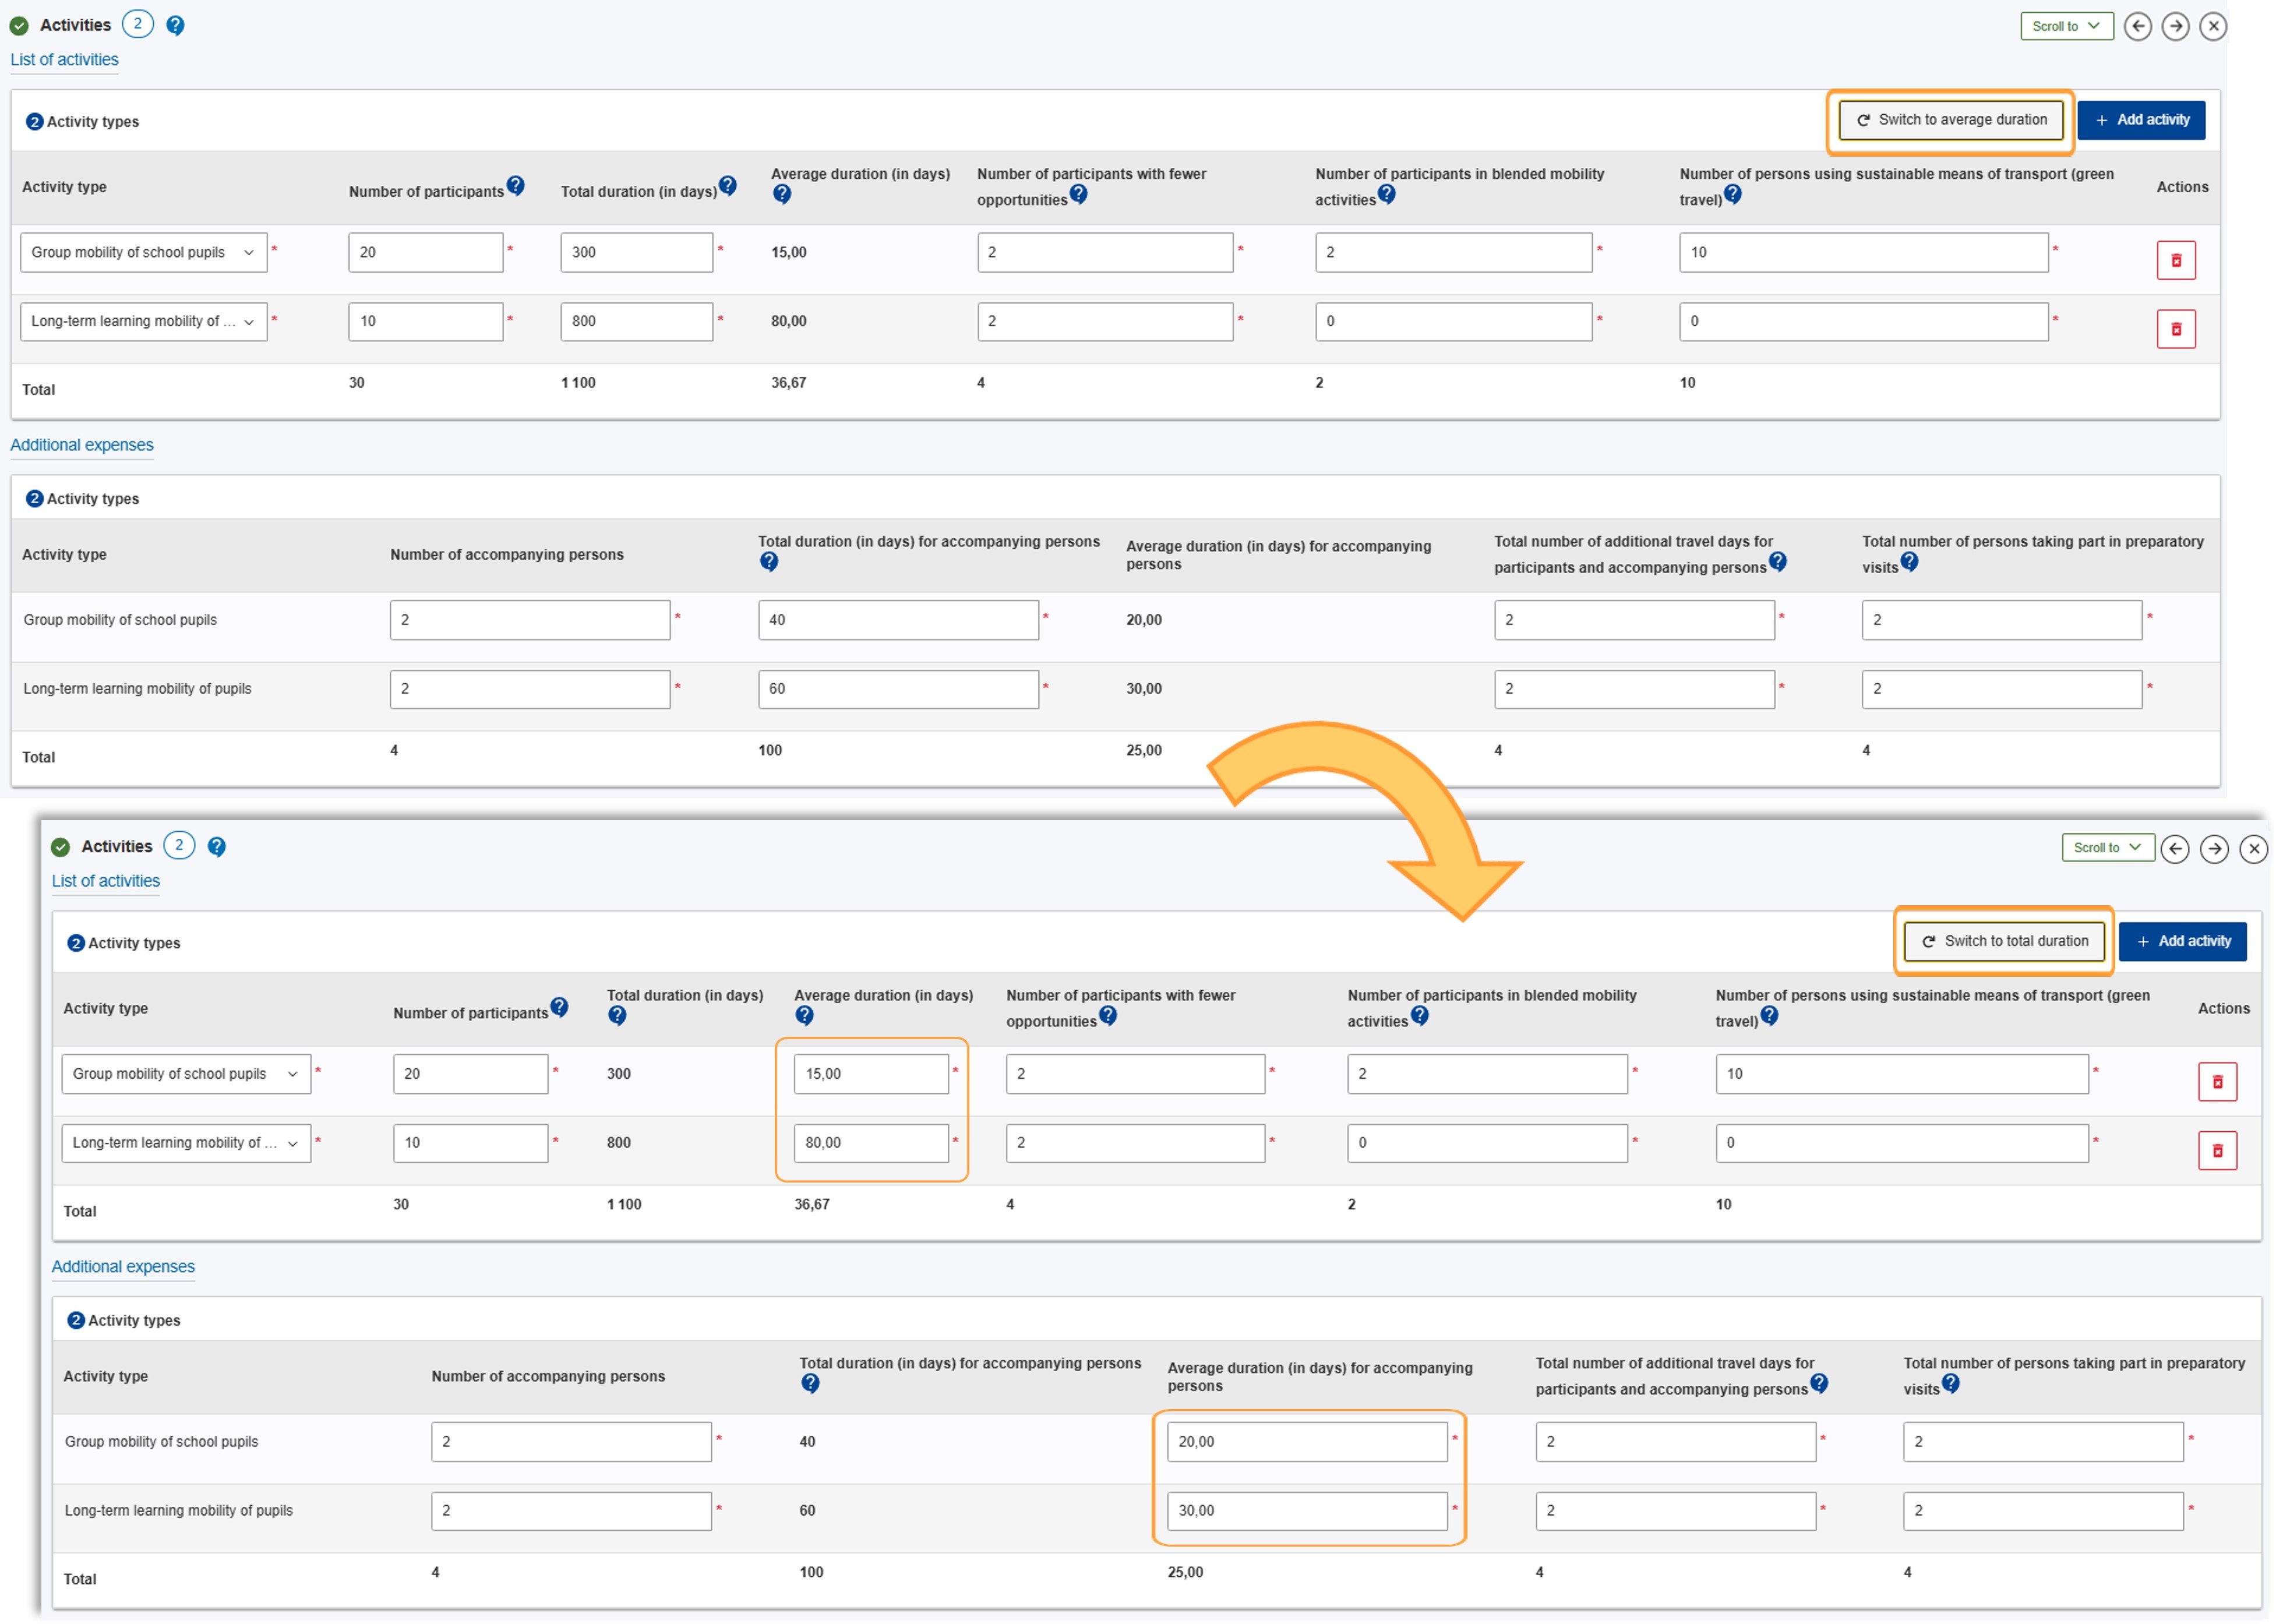Click average duration field showing 15,00
This screenshot has height=1624, width=2276.
coord(870,1074)
